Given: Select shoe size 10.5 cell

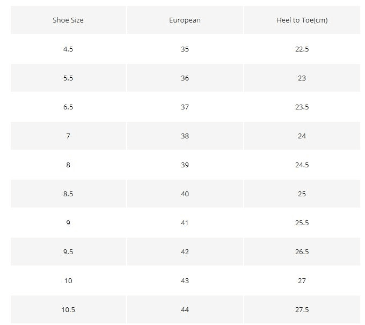Looking at the screenshot, I should coord(68,310).
